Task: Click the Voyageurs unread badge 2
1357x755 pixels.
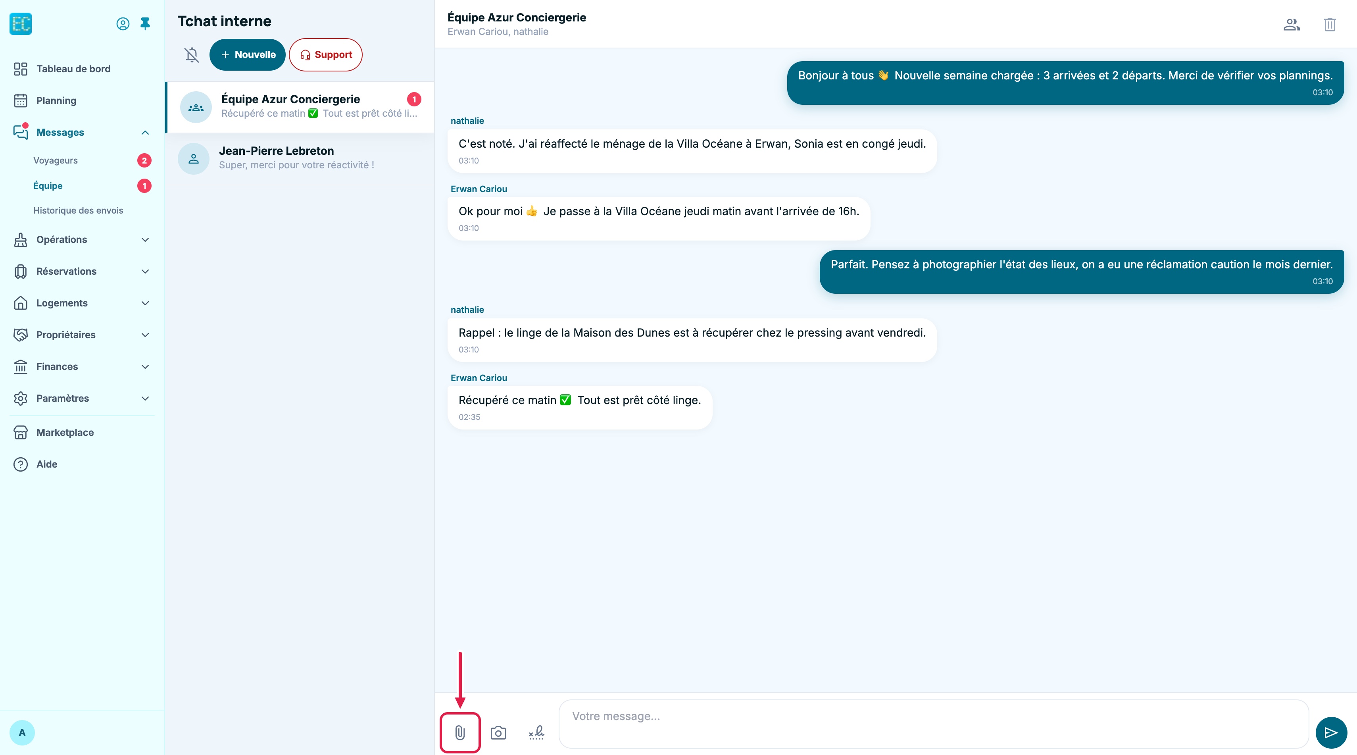Action: 144,160
